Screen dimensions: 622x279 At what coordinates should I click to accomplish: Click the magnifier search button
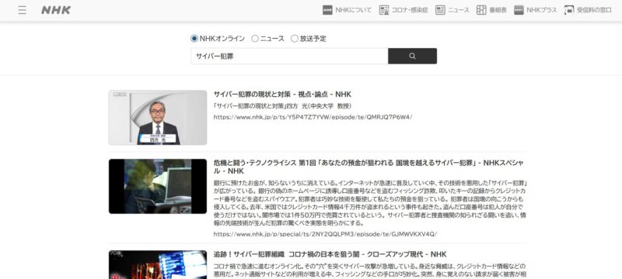(413, 56)
